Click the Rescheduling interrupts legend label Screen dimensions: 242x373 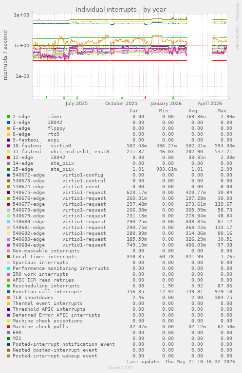coord(46,285)
